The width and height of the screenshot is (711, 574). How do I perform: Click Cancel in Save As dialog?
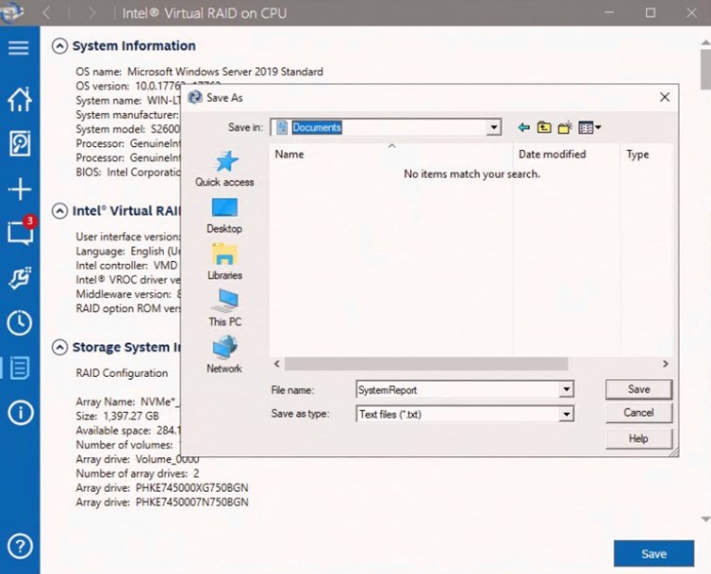638,413
